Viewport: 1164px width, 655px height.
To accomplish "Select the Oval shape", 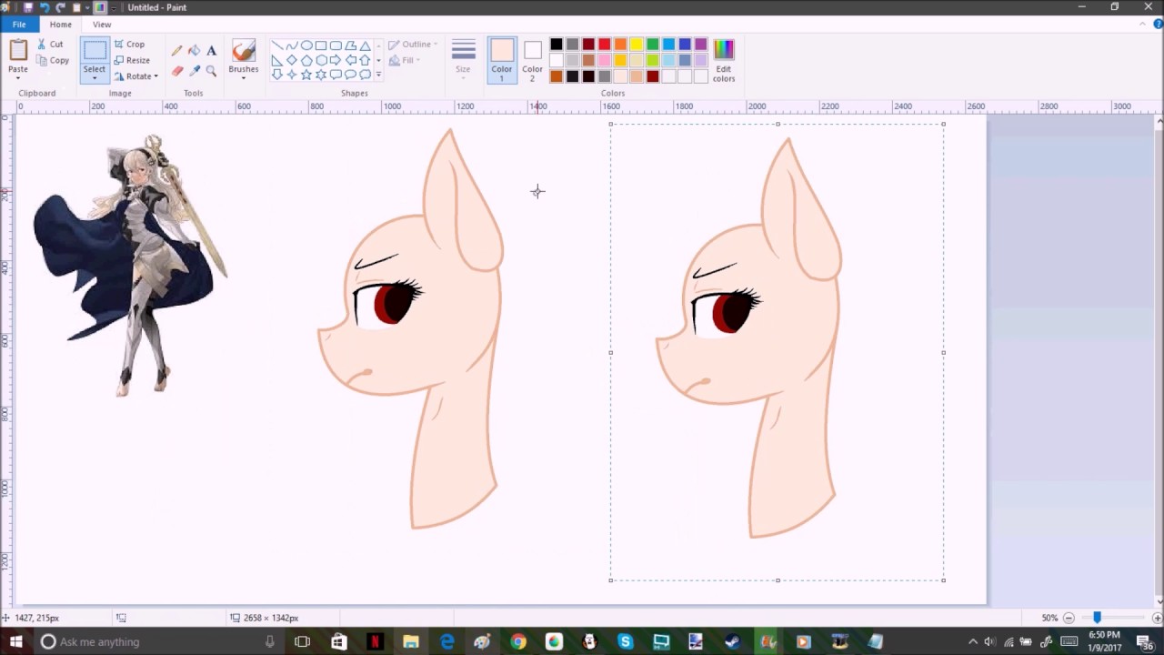I will (x=306, y=45).
